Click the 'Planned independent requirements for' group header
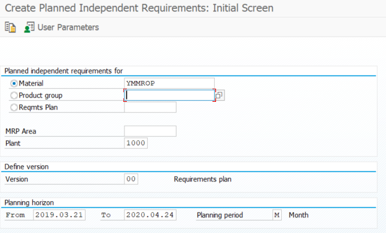 click(63, 71)
